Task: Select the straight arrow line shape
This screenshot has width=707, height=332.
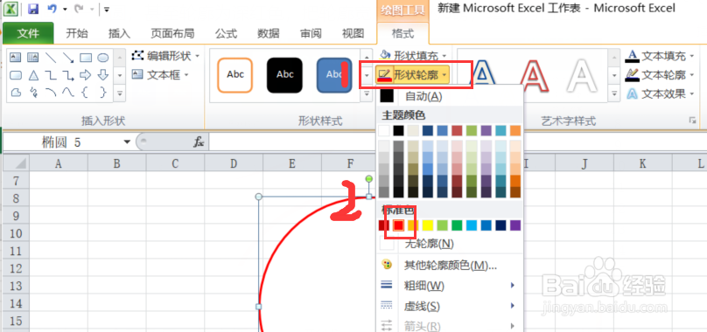Action: click(x=68, y=57)
